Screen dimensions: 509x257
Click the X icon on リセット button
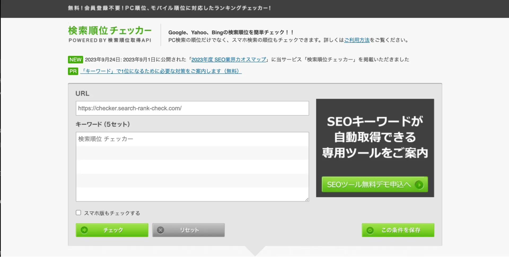(x=160, y=230)
